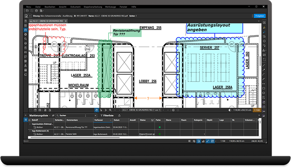Open the Stapelverarbeitung menu

click(x=93, y=7)
